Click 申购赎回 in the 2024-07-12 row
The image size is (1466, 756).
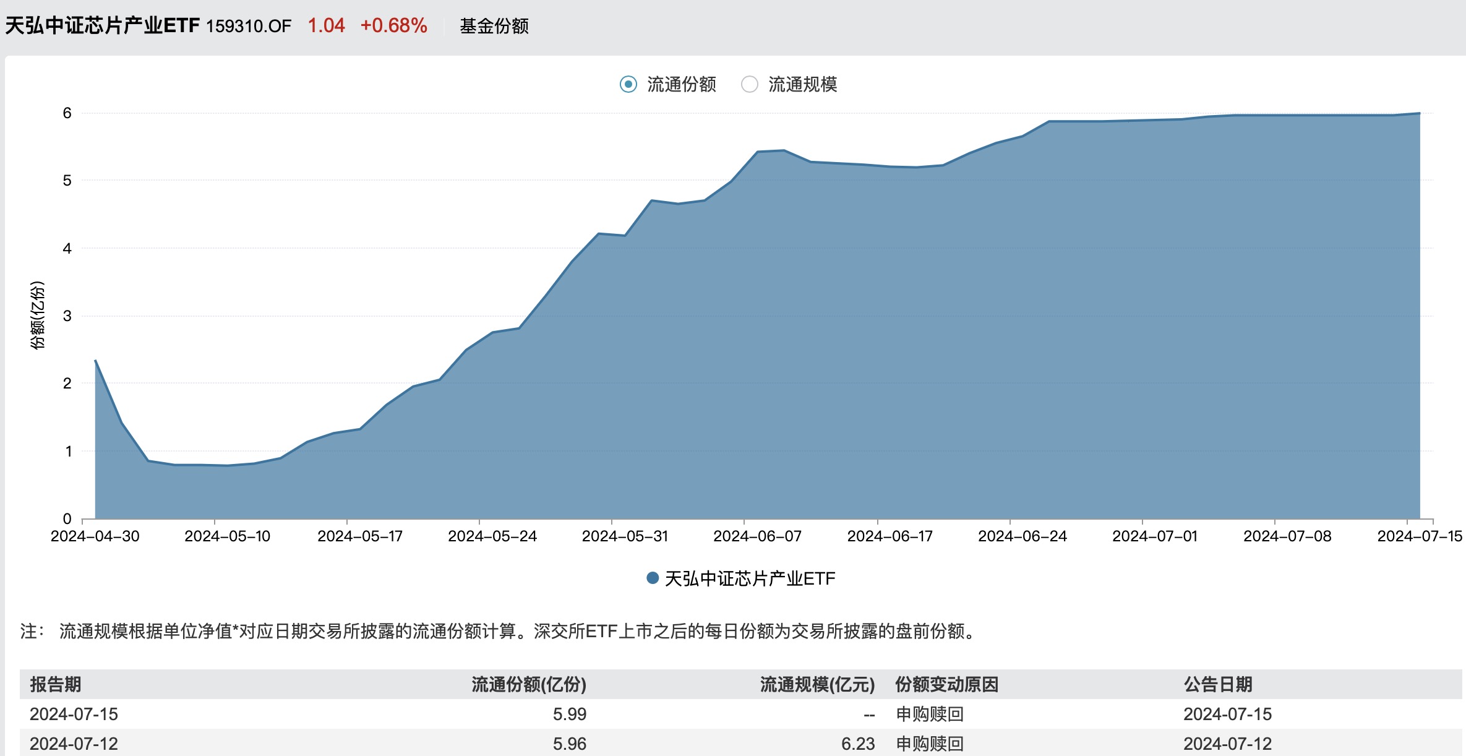coord(930,744)
